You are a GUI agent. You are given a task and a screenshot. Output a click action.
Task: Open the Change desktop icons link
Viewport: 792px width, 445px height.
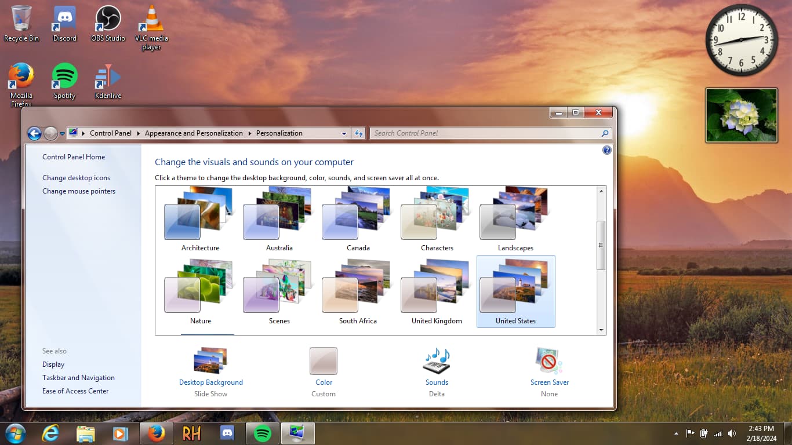pyautogui.click(x=76, y=178)
